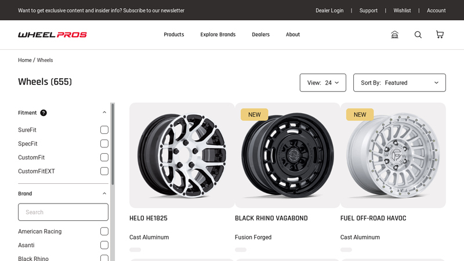Image resolution: width=464 pixels, height=261 pixels.
Task: Tick the CustomFitEXT checkbox
Action: click(104, 171)
